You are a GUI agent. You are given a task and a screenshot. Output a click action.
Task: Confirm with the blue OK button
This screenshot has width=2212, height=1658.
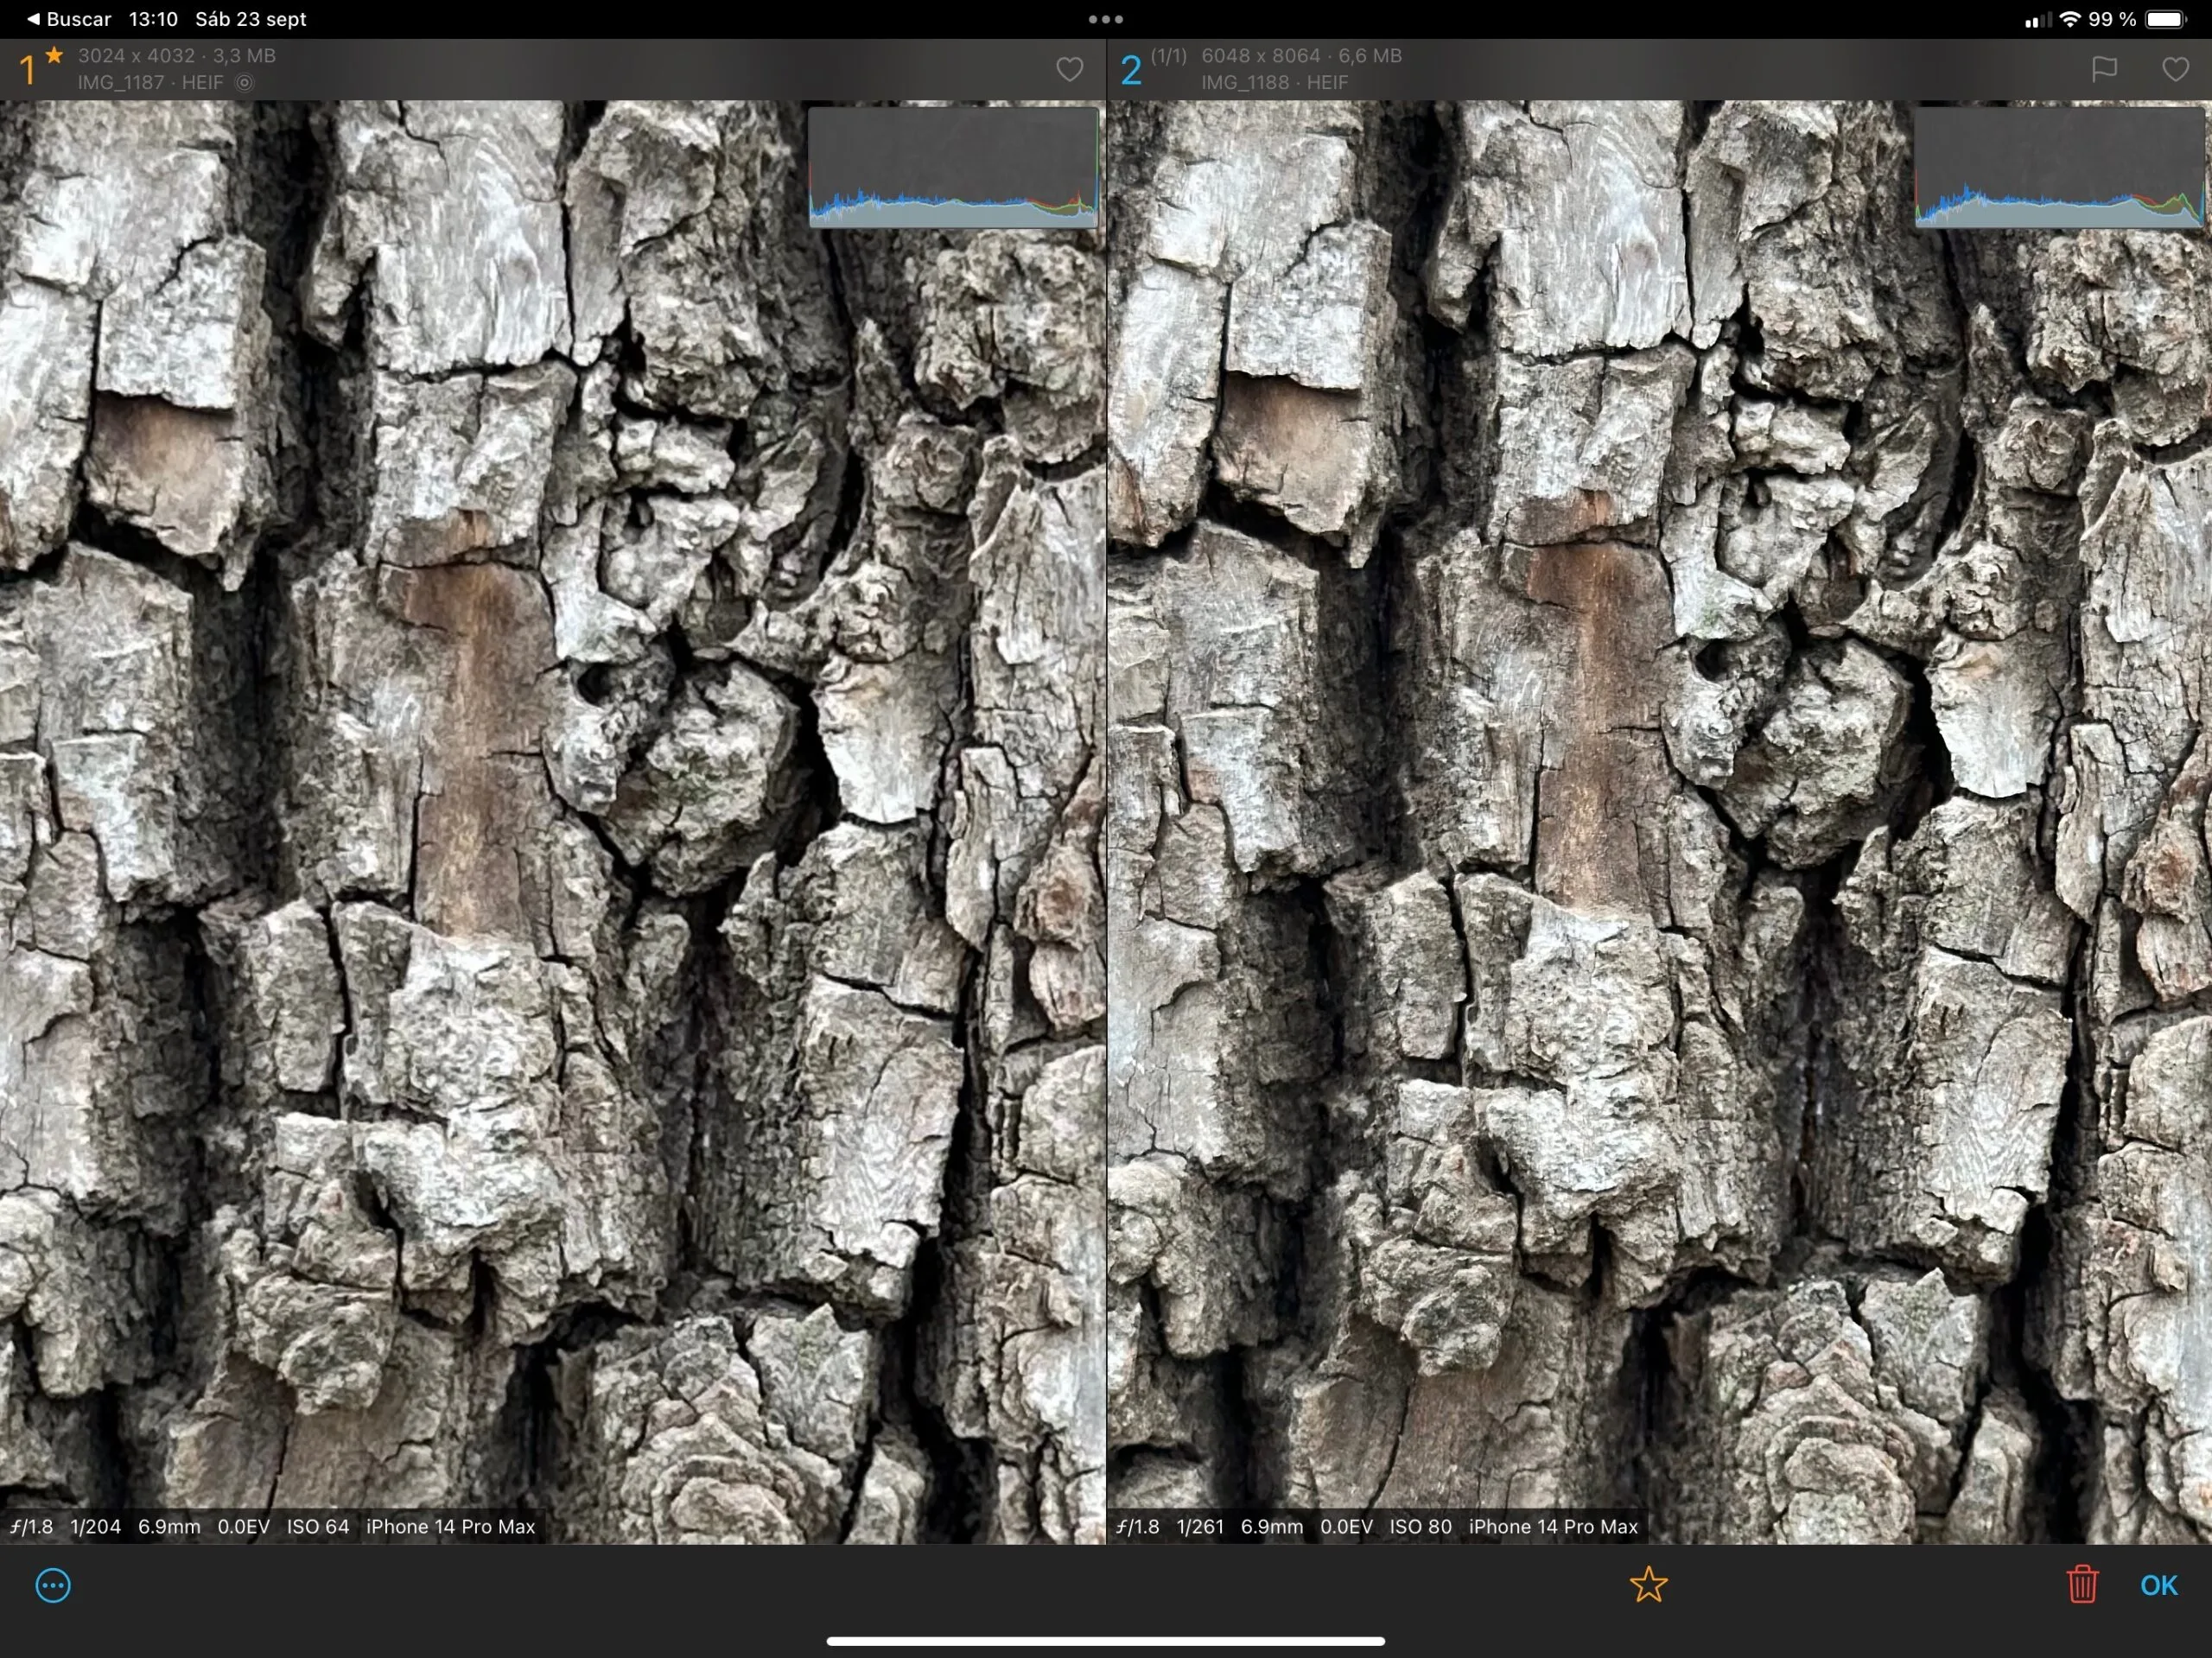(x=2158, y=1586)
